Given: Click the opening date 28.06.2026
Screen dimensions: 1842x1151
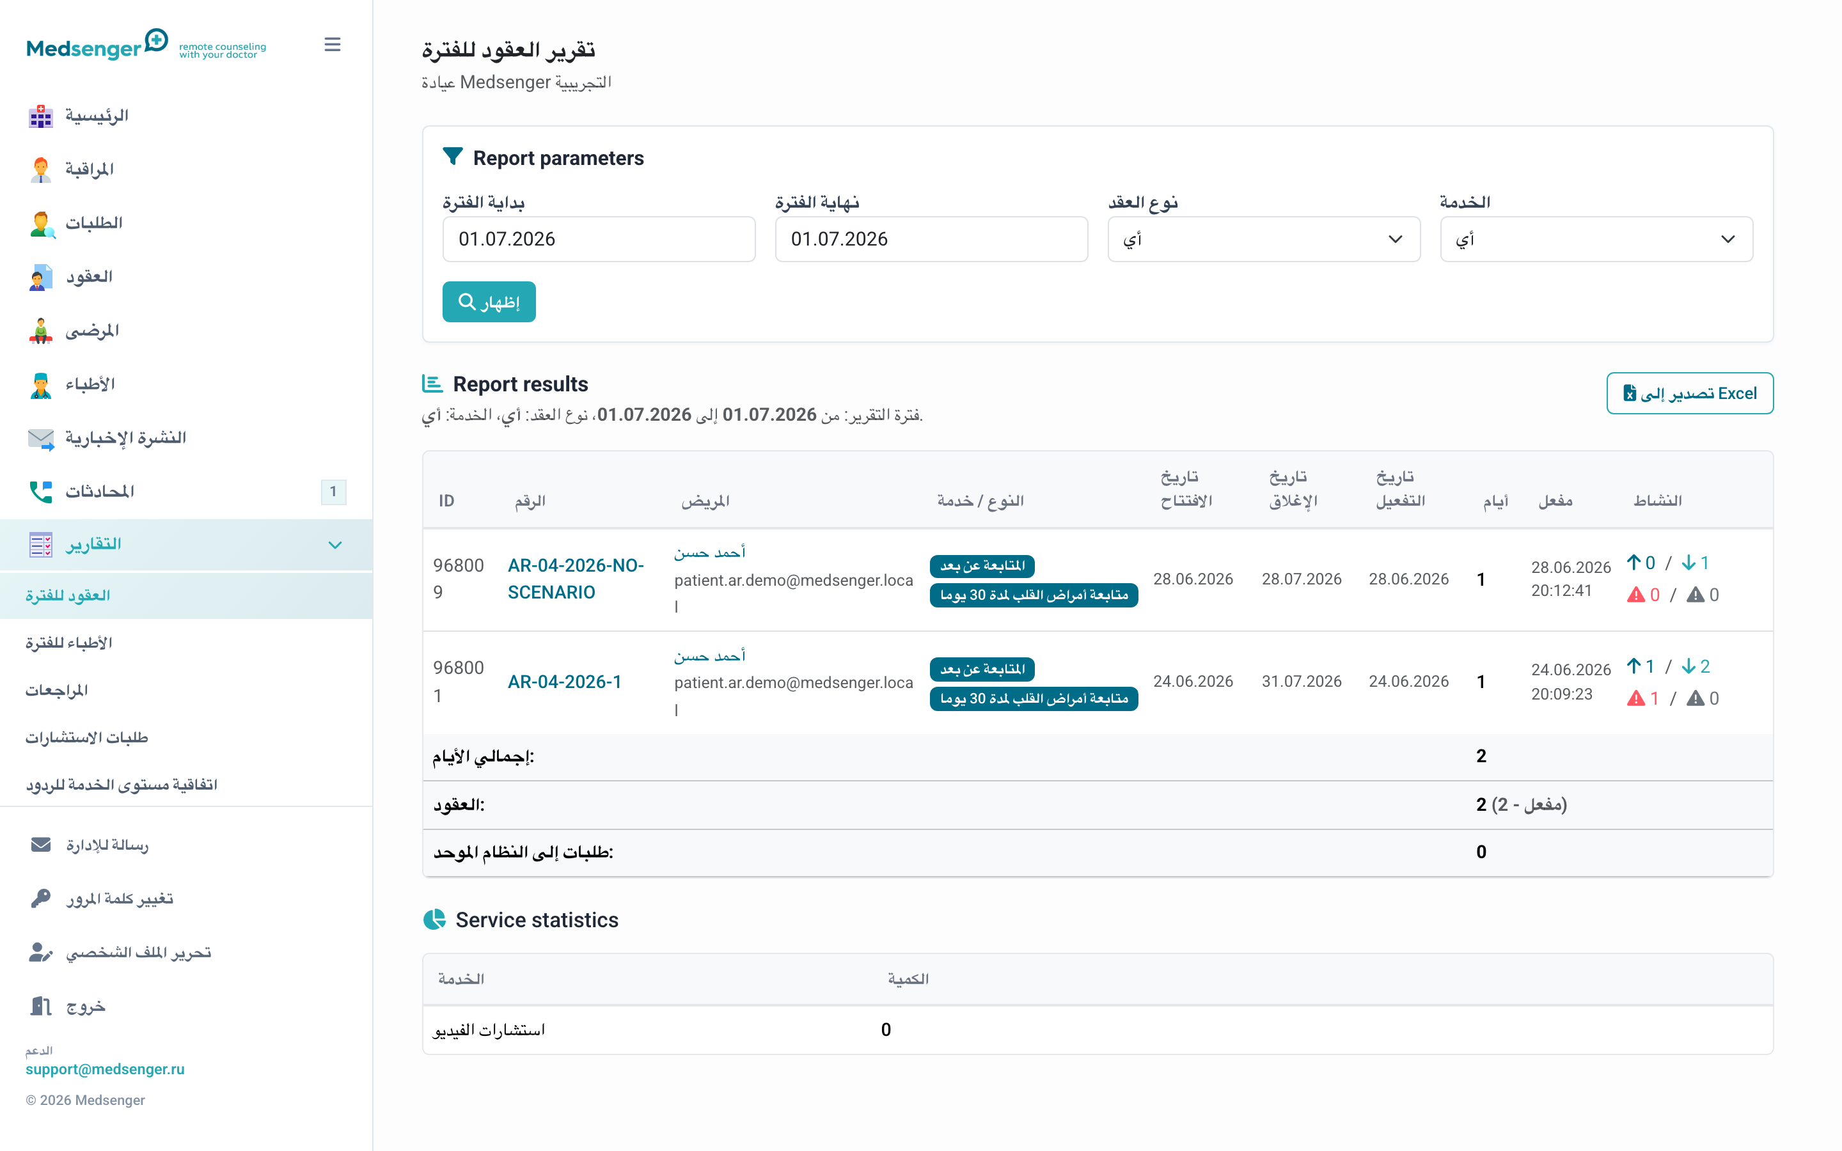Looking at the screenshot, I should coord(1193,579).
